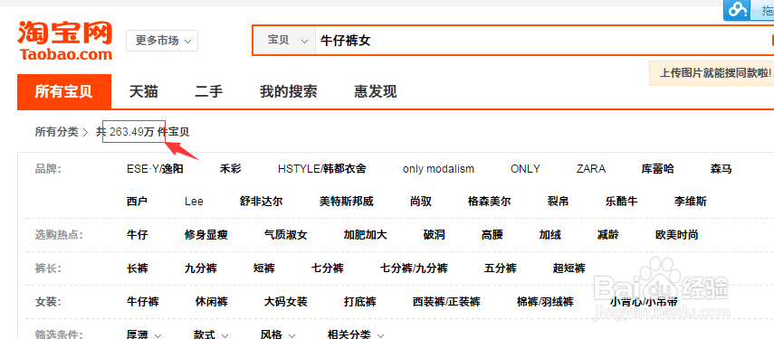Select the 打底裤 category
Viewport: 774px width, 339px height.
click(x=360, y=302)
